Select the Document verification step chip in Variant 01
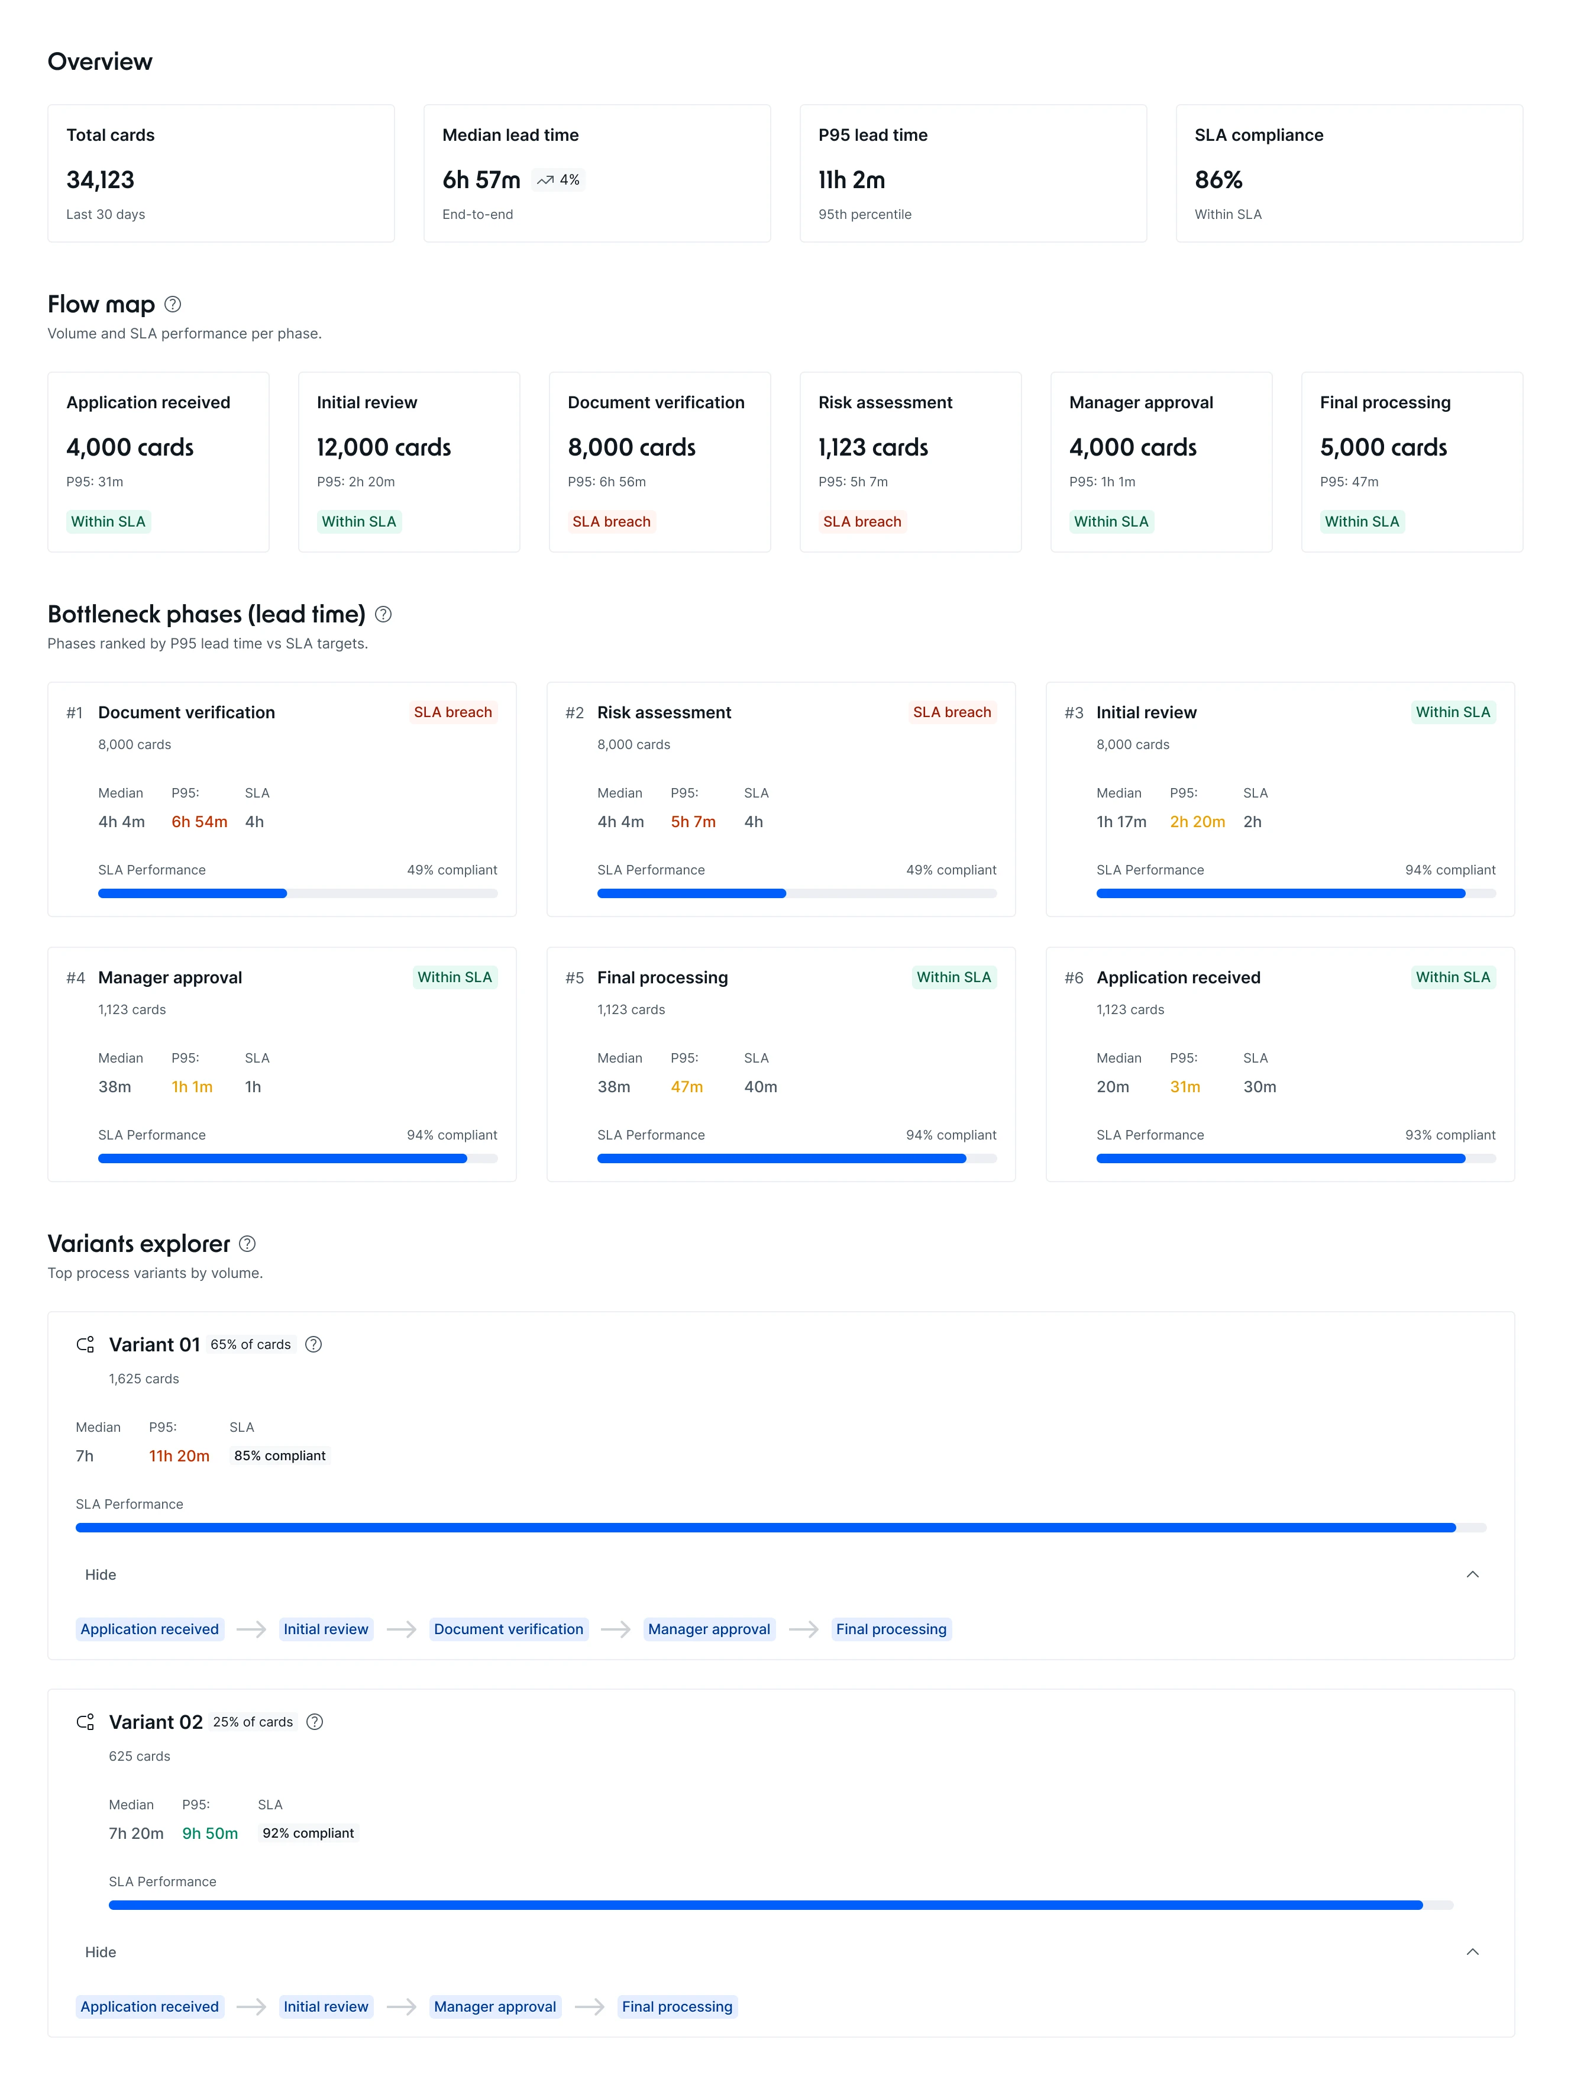The height and width of the screenshot is (2085, 1571). click(x=508, y=1629)
